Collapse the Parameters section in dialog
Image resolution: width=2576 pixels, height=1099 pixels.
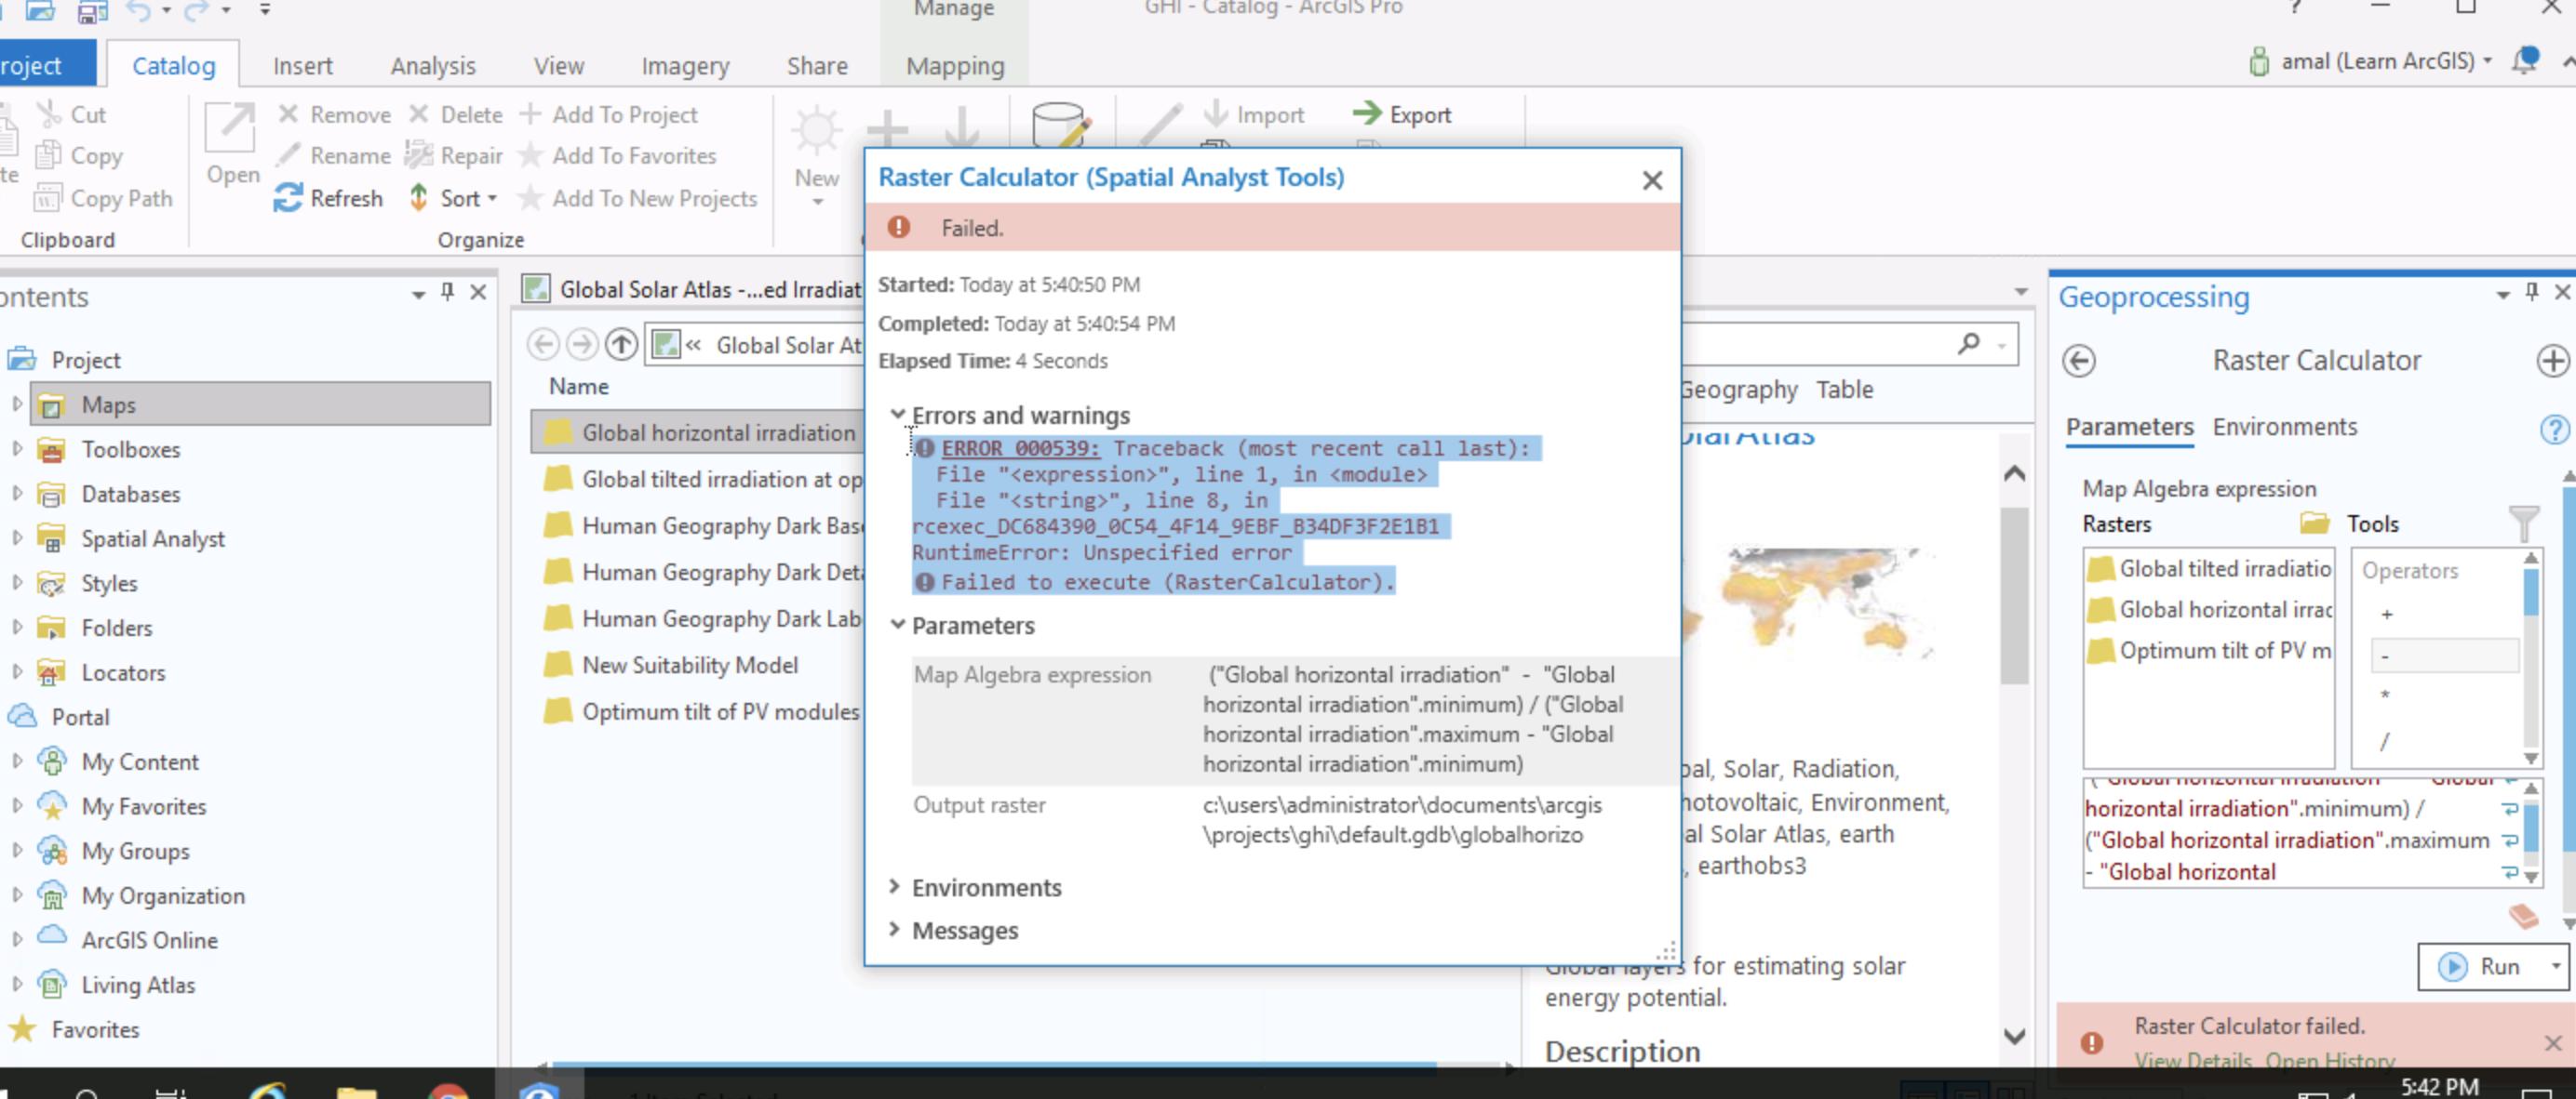tap(897, 626)
